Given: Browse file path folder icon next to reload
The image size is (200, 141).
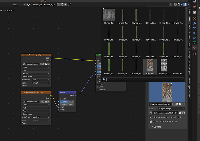Looking at the screenshot, I should click(180, 113).
